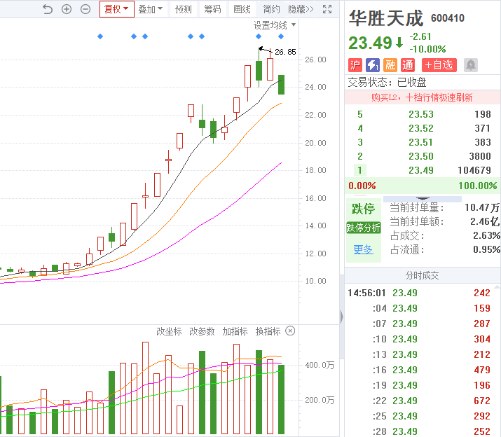The height and width of the screenshot is (437, 501).
Task: Click the 交易状态: 已收盘 status text
Action: pos(387,83)
